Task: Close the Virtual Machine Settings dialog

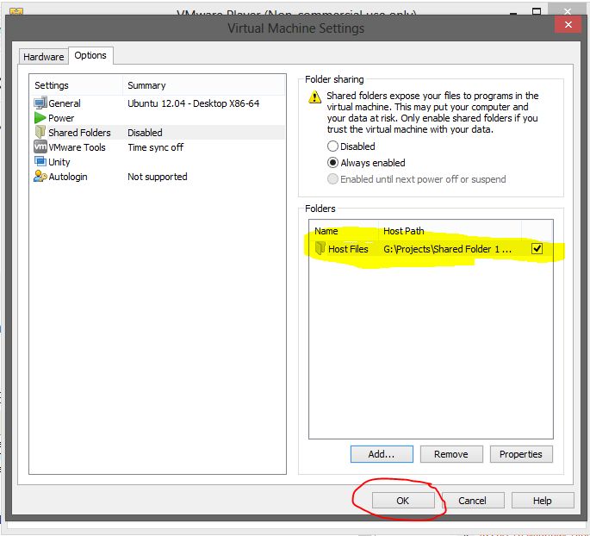Action: pos(568,24)
